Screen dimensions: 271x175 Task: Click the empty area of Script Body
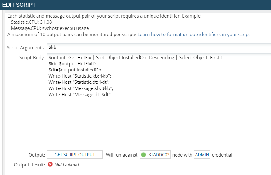[159, 123]
